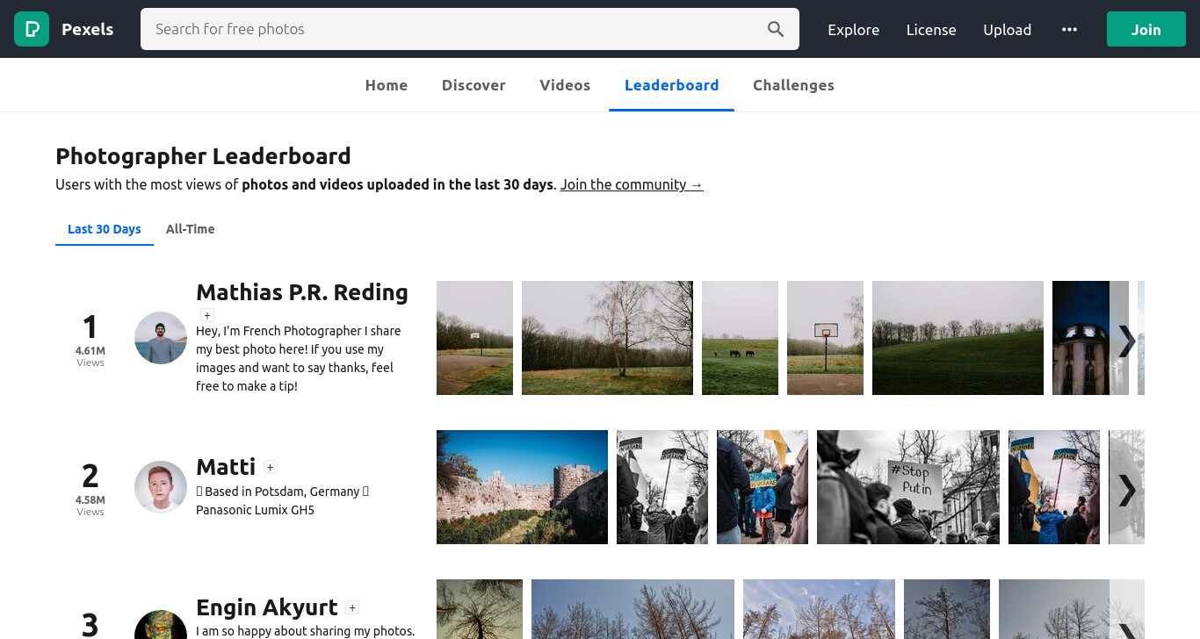Open the child in blue jacket protest photo
This screenshot has height=639, width=1200.
763,487
